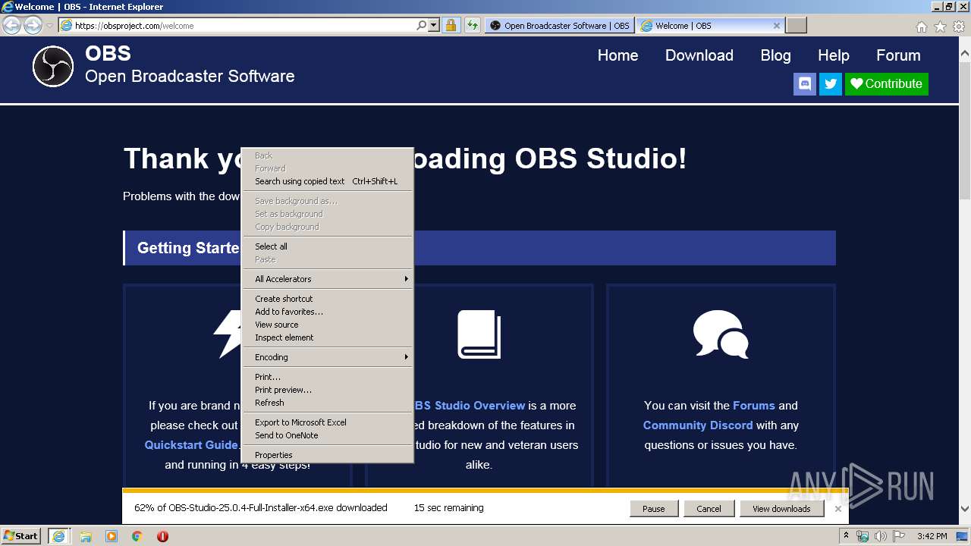Image resolution: width=971 pixels, height=546 pixels.
Task: Choose Search using copied text
Action: click(328, 181)
